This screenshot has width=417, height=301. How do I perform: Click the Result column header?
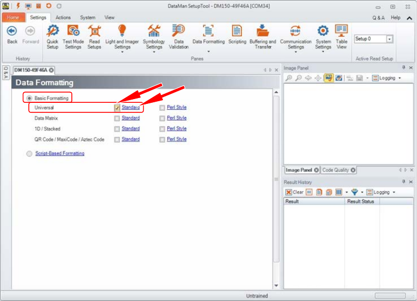pyautogui.click(x=314, y=201)
